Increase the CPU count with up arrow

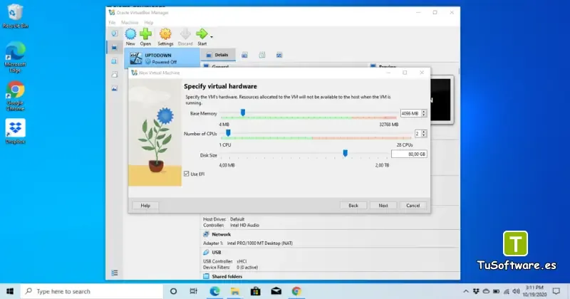pos(424,132)
